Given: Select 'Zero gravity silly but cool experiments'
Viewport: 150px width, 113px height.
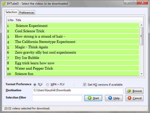Looking at the screenshot, I should [73, 52].
